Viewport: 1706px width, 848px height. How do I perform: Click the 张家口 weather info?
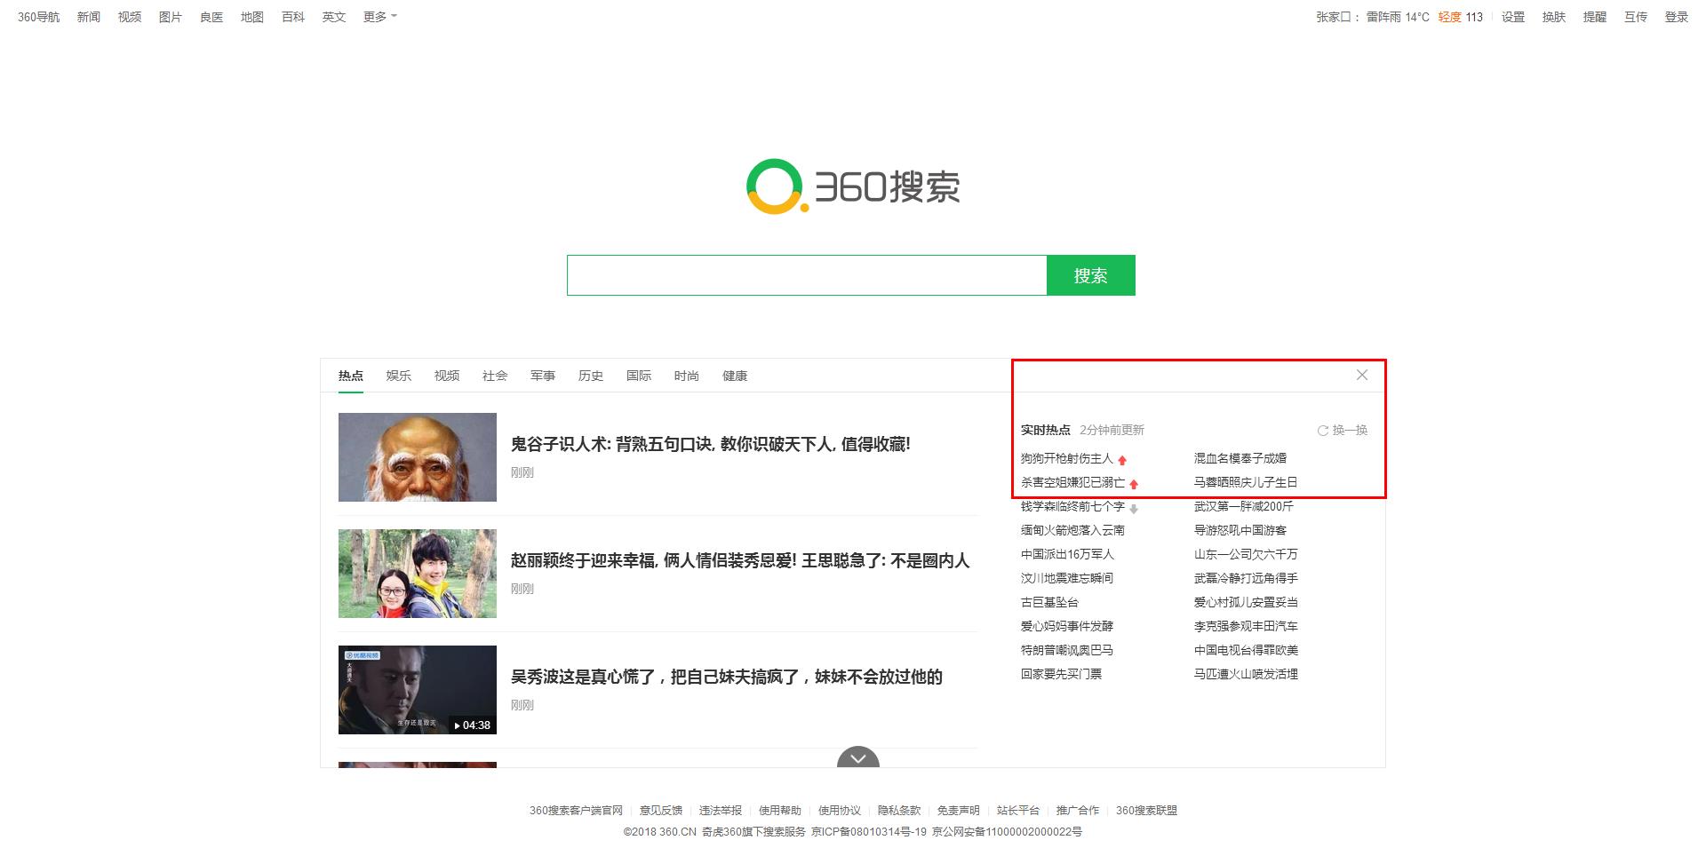point(1399,17)
